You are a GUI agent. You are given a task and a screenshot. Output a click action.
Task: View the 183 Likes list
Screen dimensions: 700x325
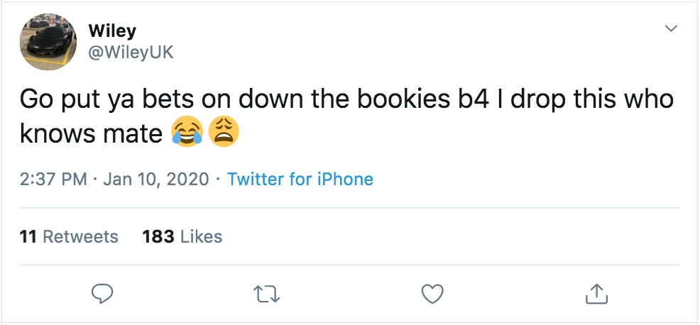pyautogui.click(x=182, y=236)
